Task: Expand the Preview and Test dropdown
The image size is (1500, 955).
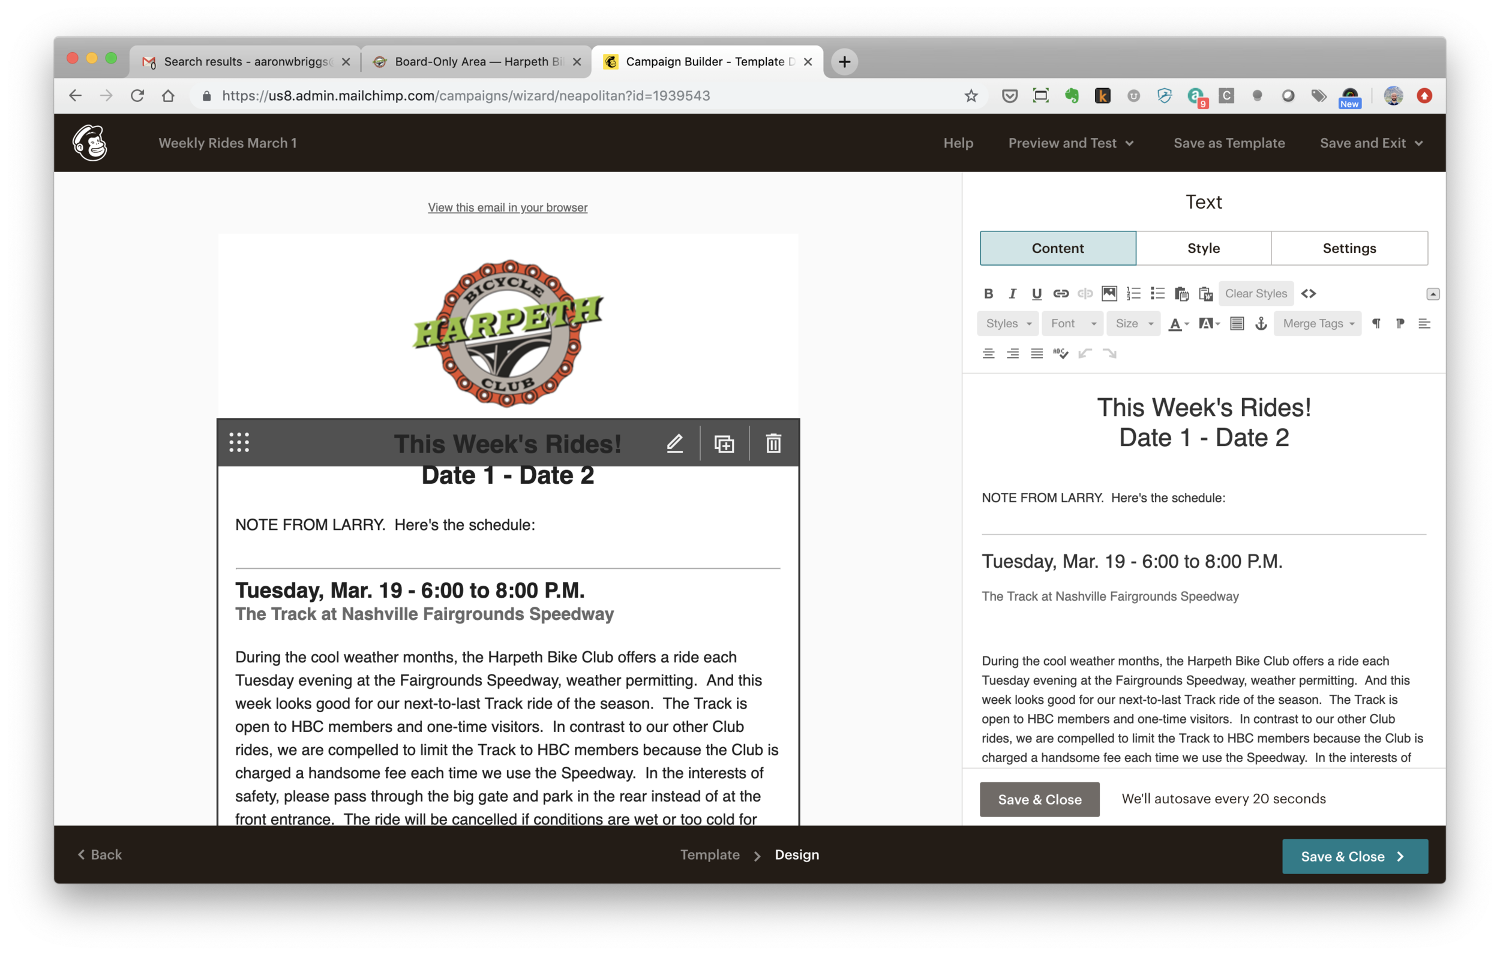Action: 1071,143
